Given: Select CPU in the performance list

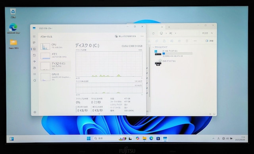Looking at the screenshot, I should [55, 46].
